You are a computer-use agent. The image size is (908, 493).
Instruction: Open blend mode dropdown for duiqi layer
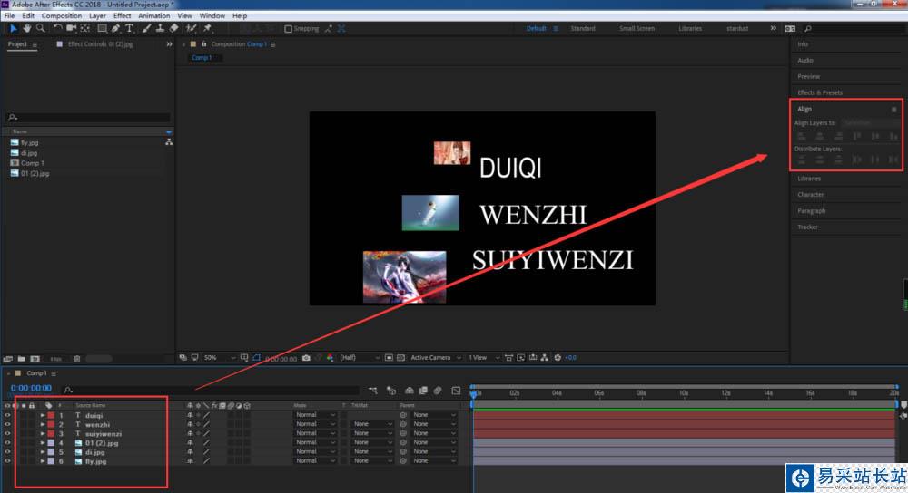[315, 415]
